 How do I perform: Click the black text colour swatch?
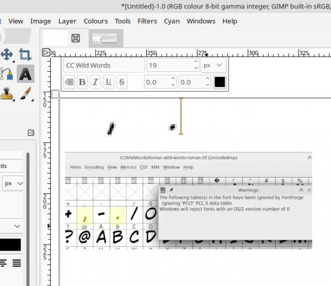tap(220, 82)
